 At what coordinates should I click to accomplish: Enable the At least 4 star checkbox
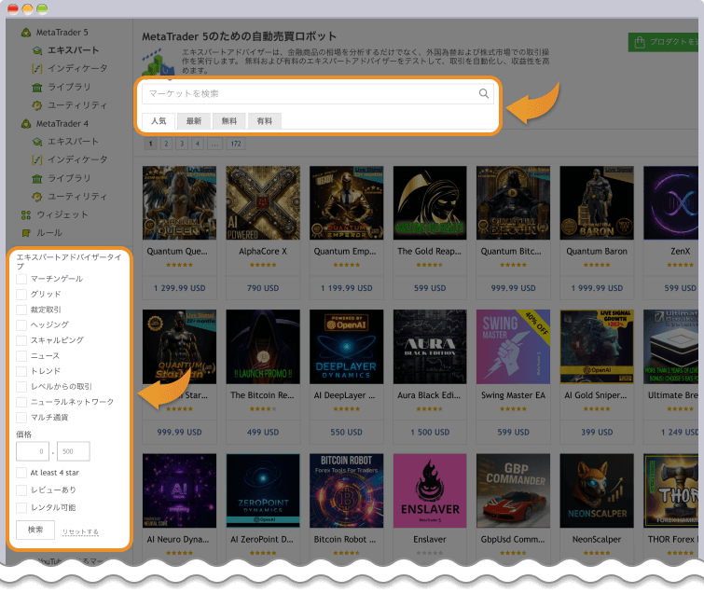pyautogui.click(x=21, y=473)
